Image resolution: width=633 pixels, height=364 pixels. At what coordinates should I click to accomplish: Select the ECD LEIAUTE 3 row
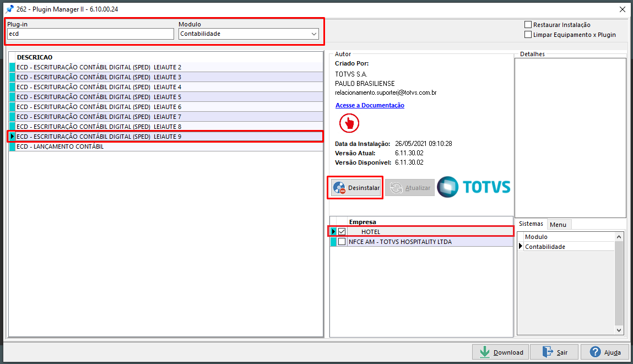pyautogui.click(x=166, y=77)
